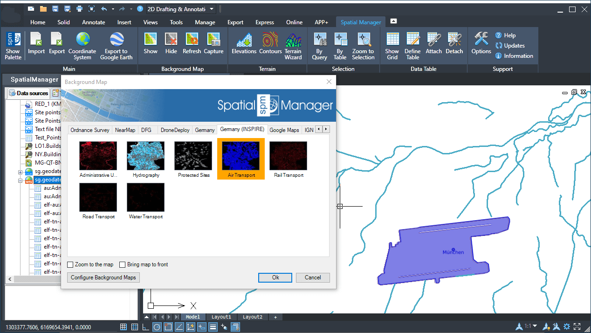The image size is (591, 333).
Task: Open the Ordnance Survey maps tab
Action: [x=90, y=130]
